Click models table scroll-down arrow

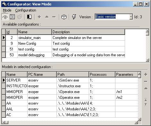tap(139, 119)
